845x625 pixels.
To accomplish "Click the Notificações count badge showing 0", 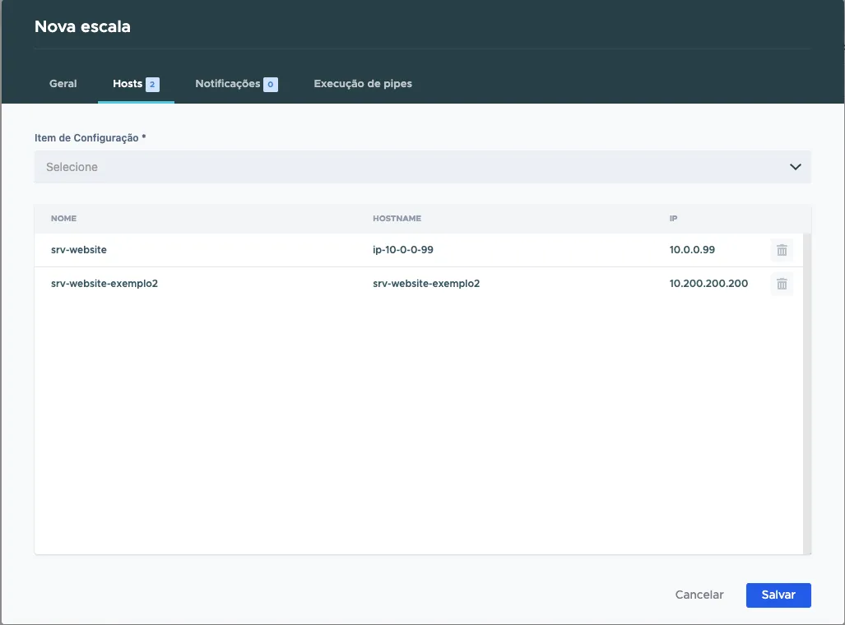I will click(271, 85).
